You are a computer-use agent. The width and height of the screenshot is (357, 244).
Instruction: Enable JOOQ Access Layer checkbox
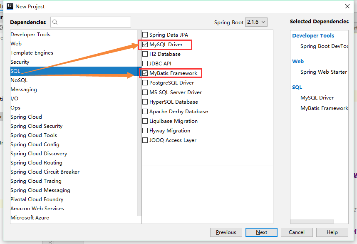pos(145,140)
